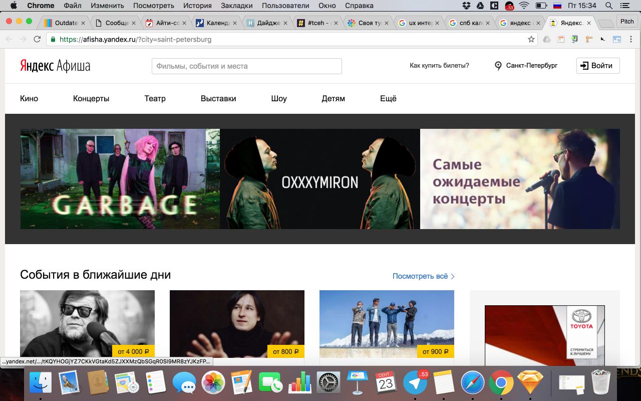
Task: Open Finder from the Dock
Action: point(41,383)
